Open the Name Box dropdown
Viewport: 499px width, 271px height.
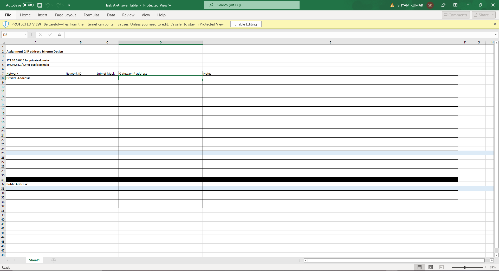[25, 34]
